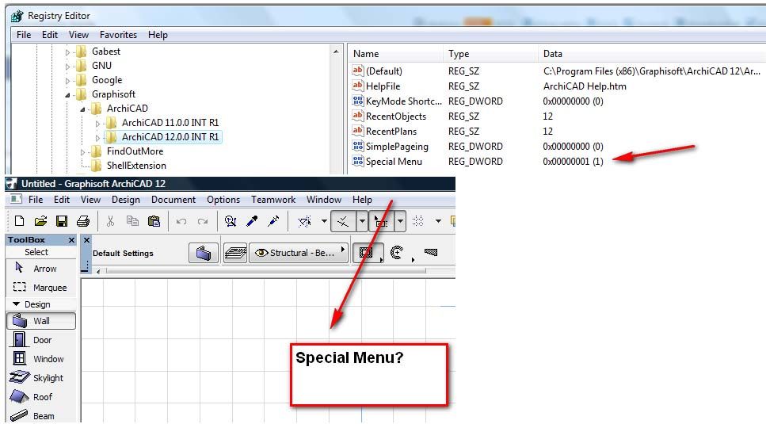Open the ArchiCAD File menu
The height and width of the screenshot is (424, 766).
click(36, 199)
